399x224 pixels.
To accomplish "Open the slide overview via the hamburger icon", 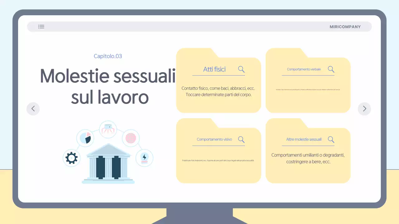I will [41, 26].
